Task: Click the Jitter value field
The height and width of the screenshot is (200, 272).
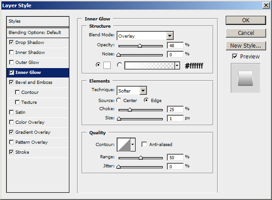Action: (x=175, y=166)
